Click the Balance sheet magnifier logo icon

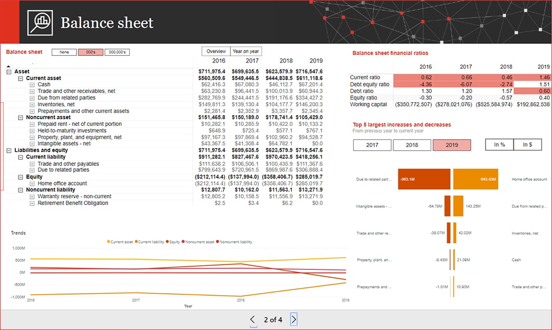click(41, 22)
